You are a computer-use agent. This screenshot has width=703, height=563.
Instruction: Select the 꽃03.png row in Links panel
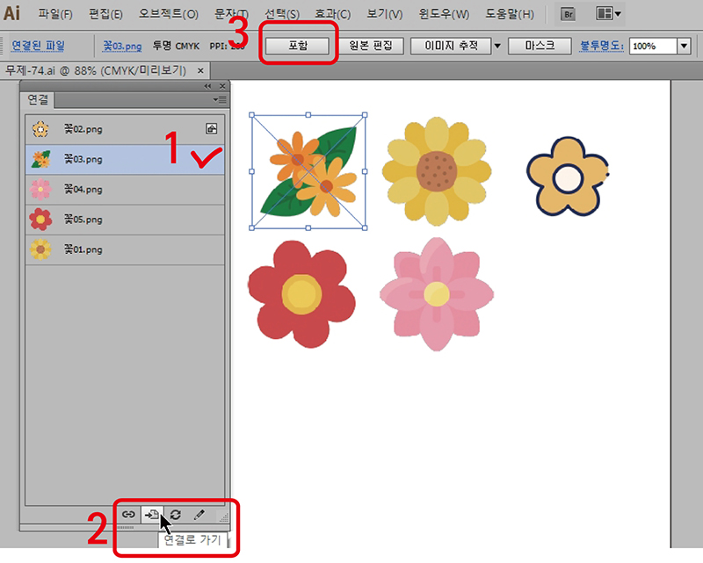pyautogui.click(x=125, y=159)
